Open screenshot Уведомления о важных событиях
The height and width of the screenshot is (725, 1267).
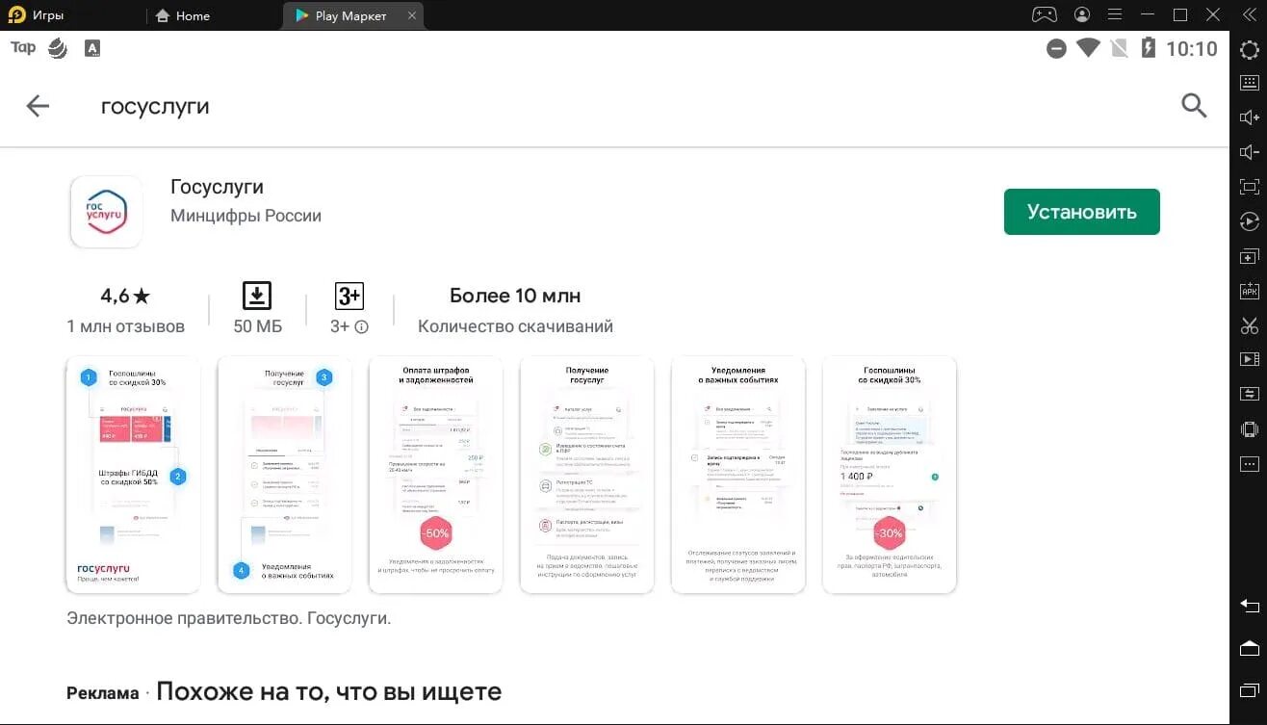click(737, 475)
